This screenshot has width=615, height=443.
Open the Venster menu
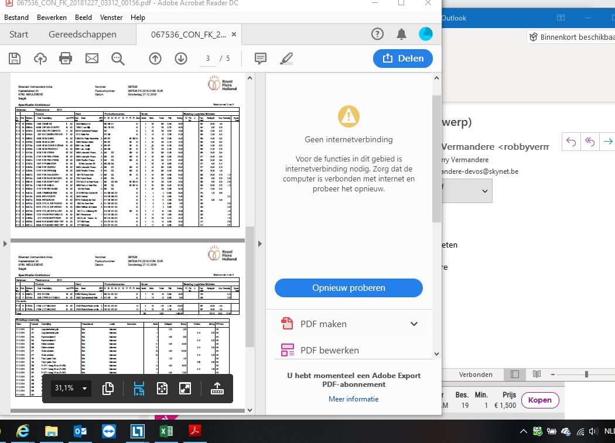111,18
